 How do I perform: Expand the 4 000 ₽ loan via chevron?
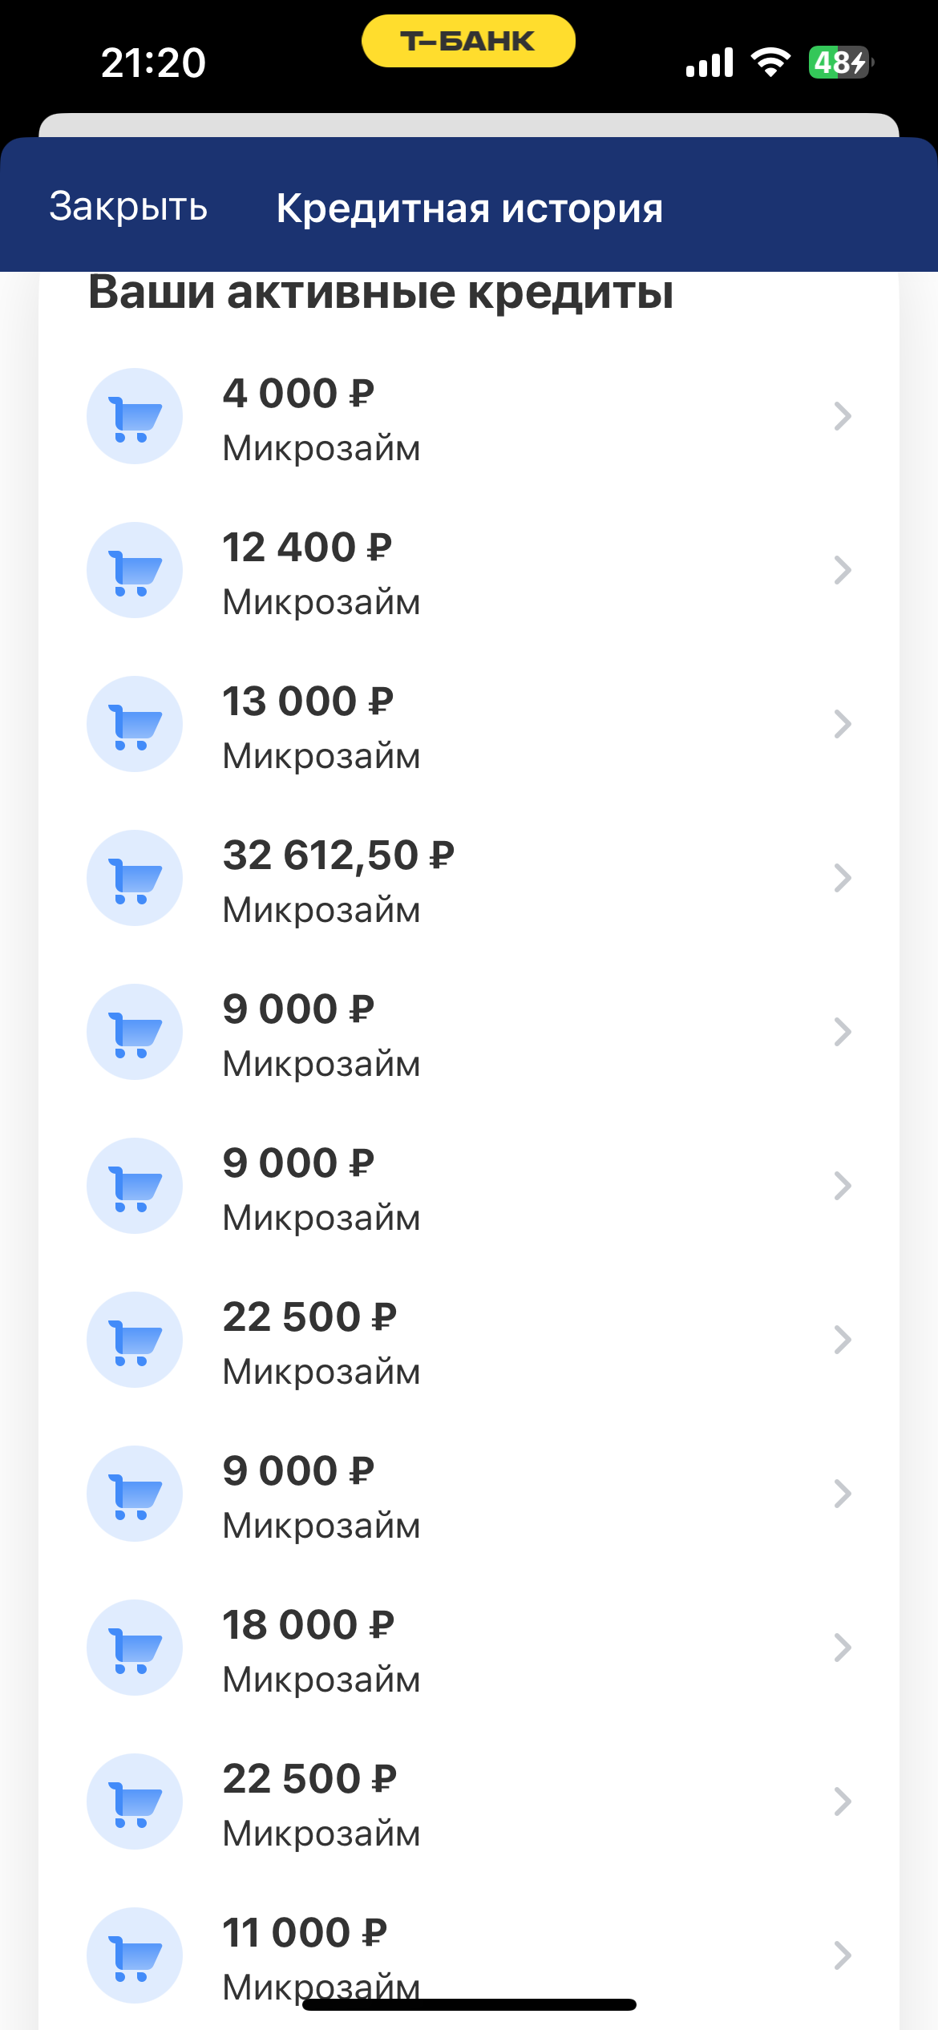pos(842,416)
